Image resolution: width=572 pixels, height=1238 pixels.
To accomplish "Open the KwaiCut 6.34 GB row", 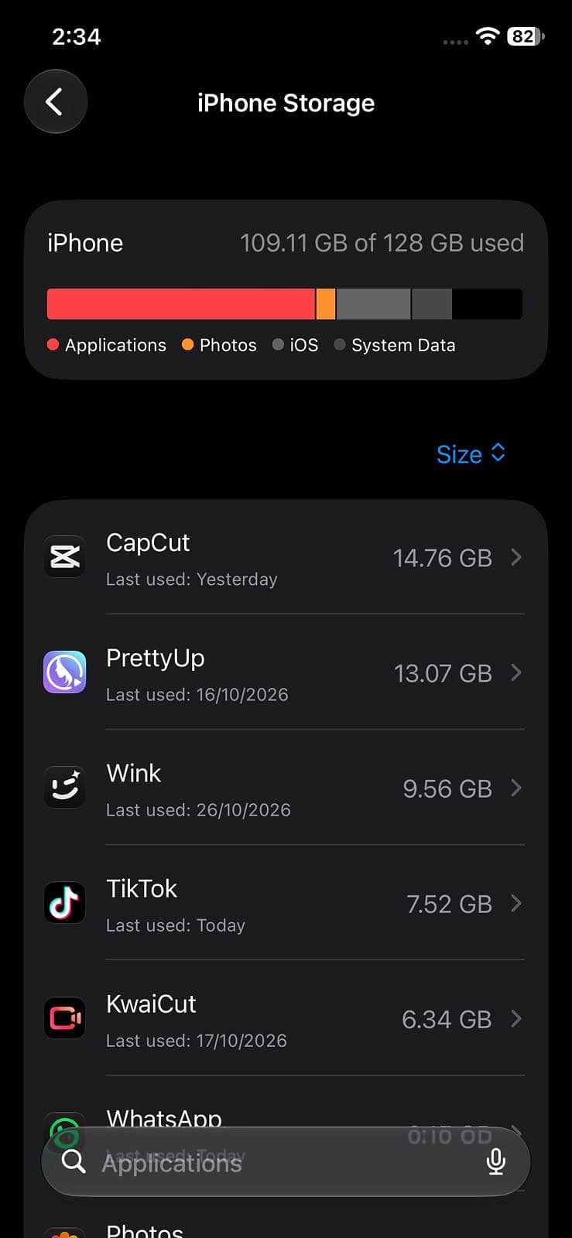I will [286, 1018].
